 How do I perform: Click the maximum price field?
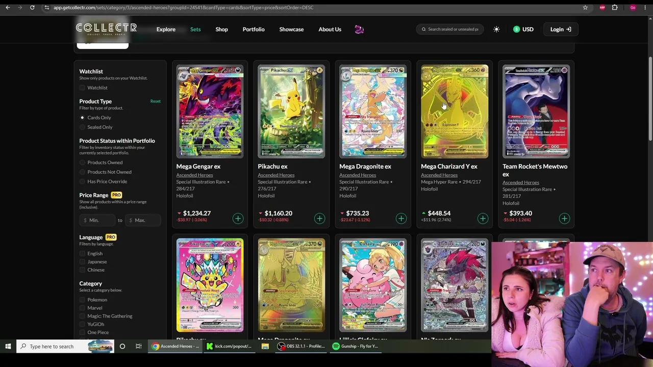(143, 220)
